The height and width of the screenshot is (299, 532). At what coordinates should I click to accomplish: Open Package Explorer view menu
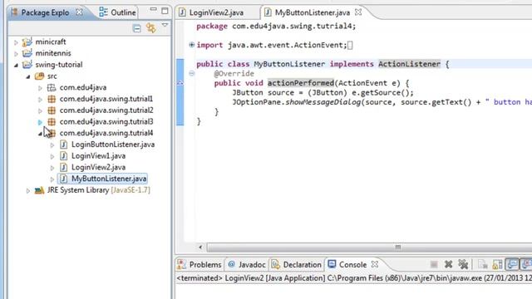point(165,26)
